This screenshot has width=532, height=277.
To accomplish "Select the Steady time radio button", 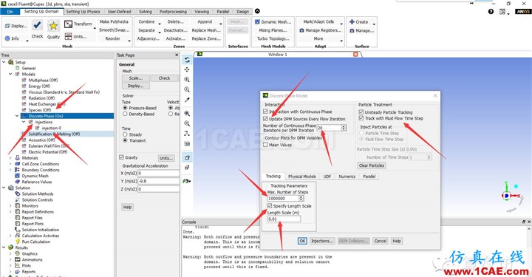I will [x=125, y=134].
